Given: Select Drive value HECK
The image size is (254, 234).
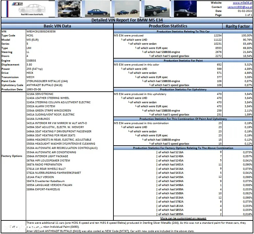Looking at the screenshot, I should (x=30, y=73).
